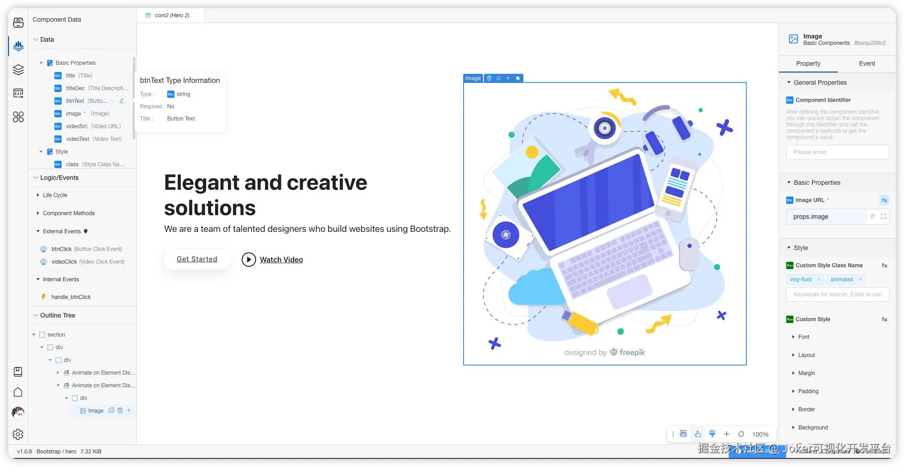Toggle fx for Custom Style
The image size is (904, 467).
click(885, 319)
